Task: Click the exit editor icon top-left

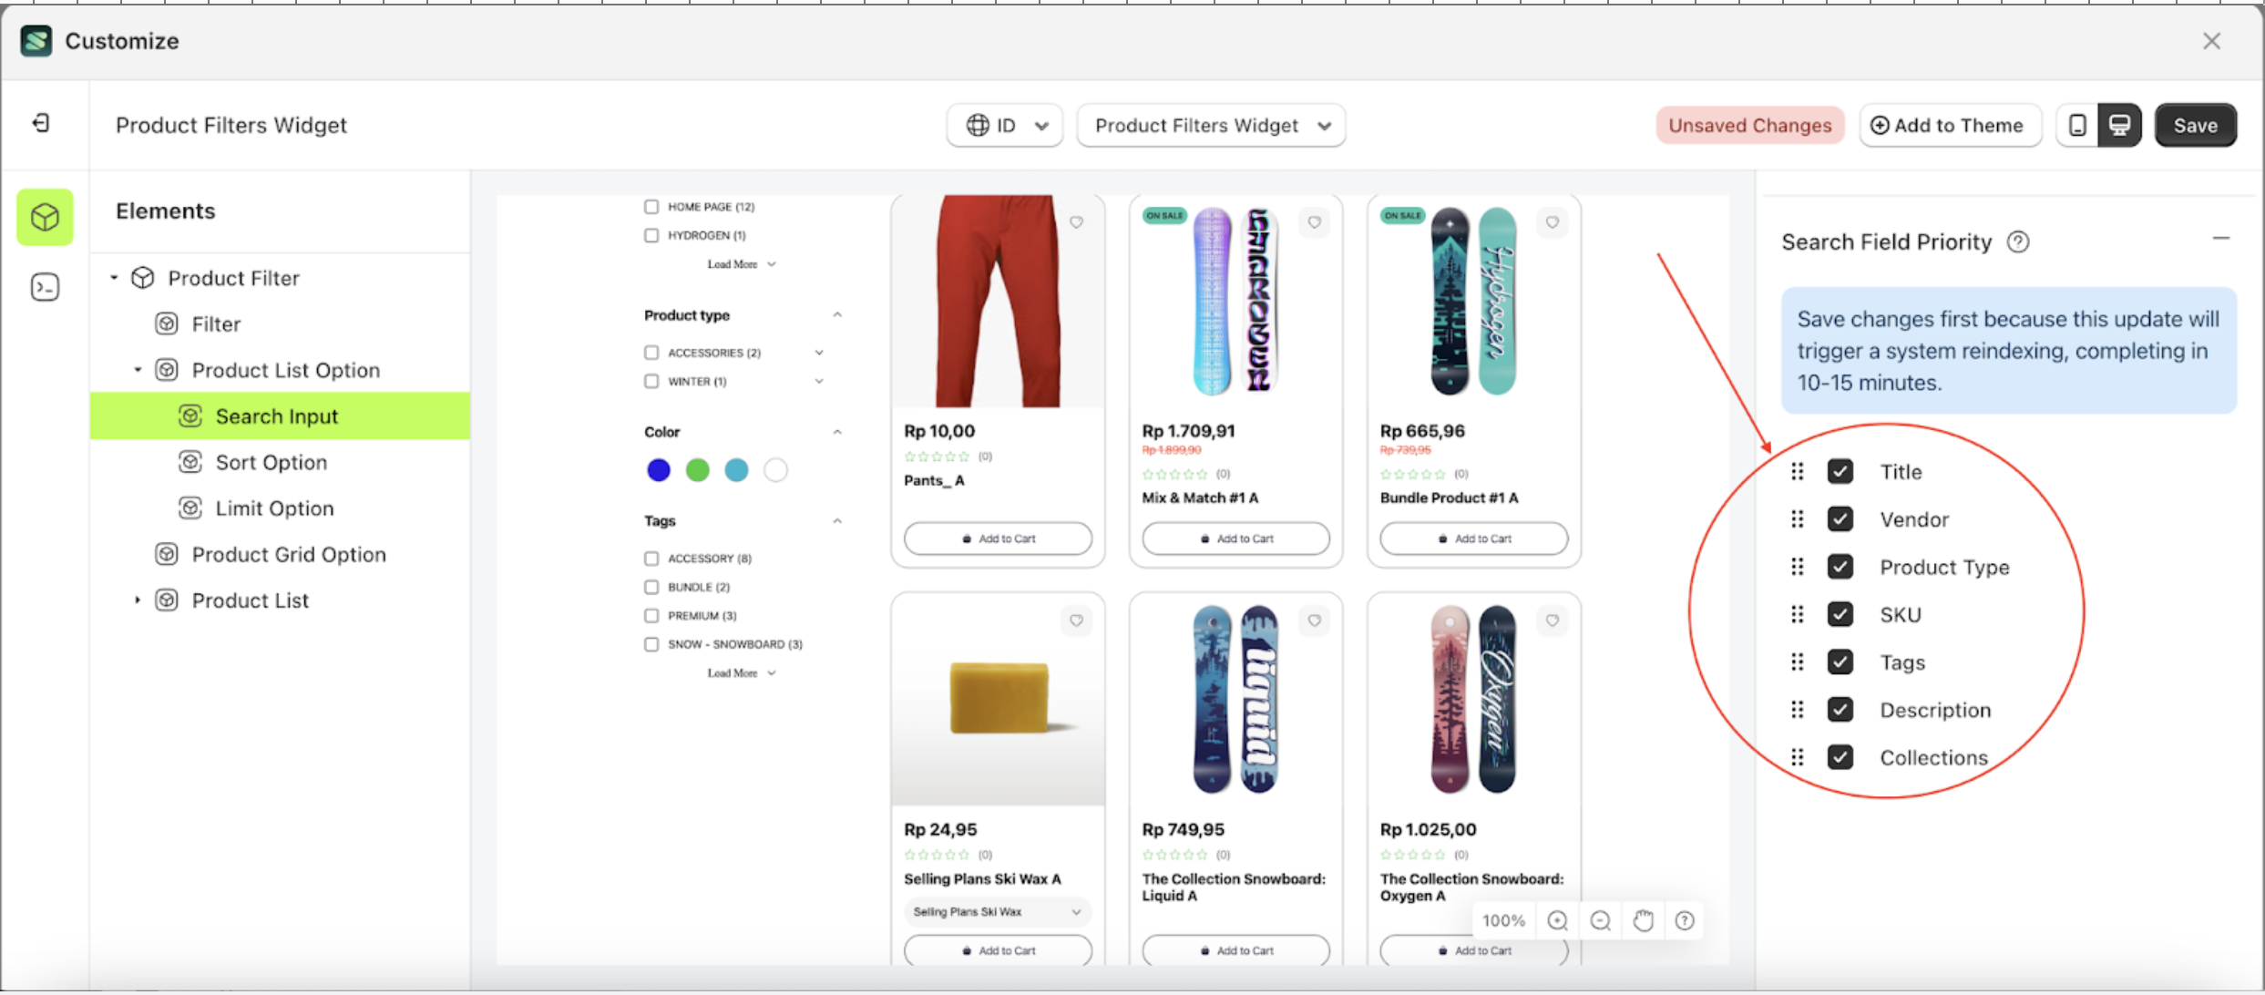Action: (x=39, y=123)
